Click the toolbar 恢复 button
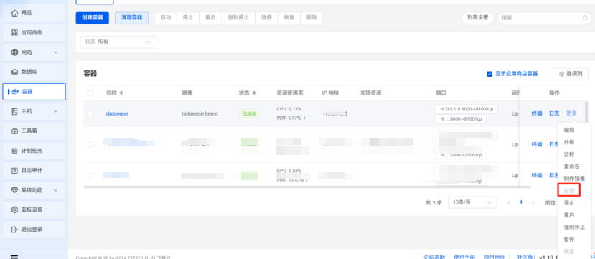595x259 pixels. pyautogui.click(x=289, y=18)
